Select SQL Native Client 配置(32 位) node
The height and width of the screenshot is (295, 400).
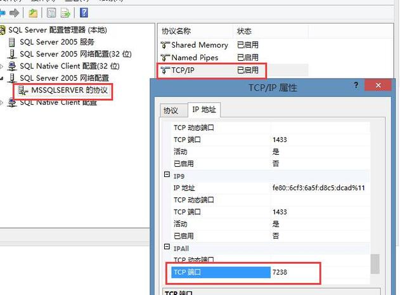[69, 66]
